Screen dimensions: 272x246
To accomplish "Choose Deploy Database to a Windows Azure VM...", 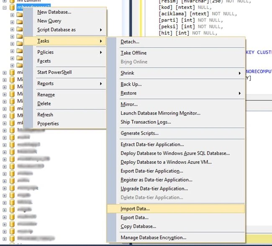I will pos(176,162).
